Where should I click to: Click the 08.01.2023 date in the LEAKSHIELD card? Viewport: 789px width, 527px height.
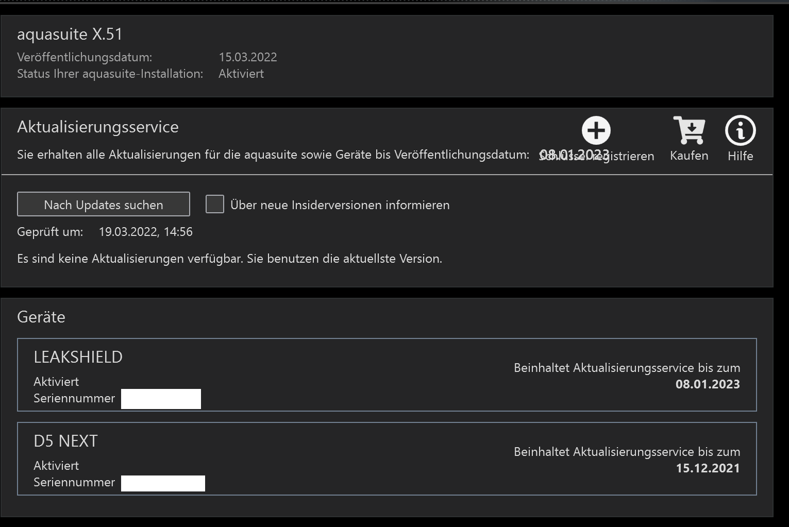(x=708, y=384)
